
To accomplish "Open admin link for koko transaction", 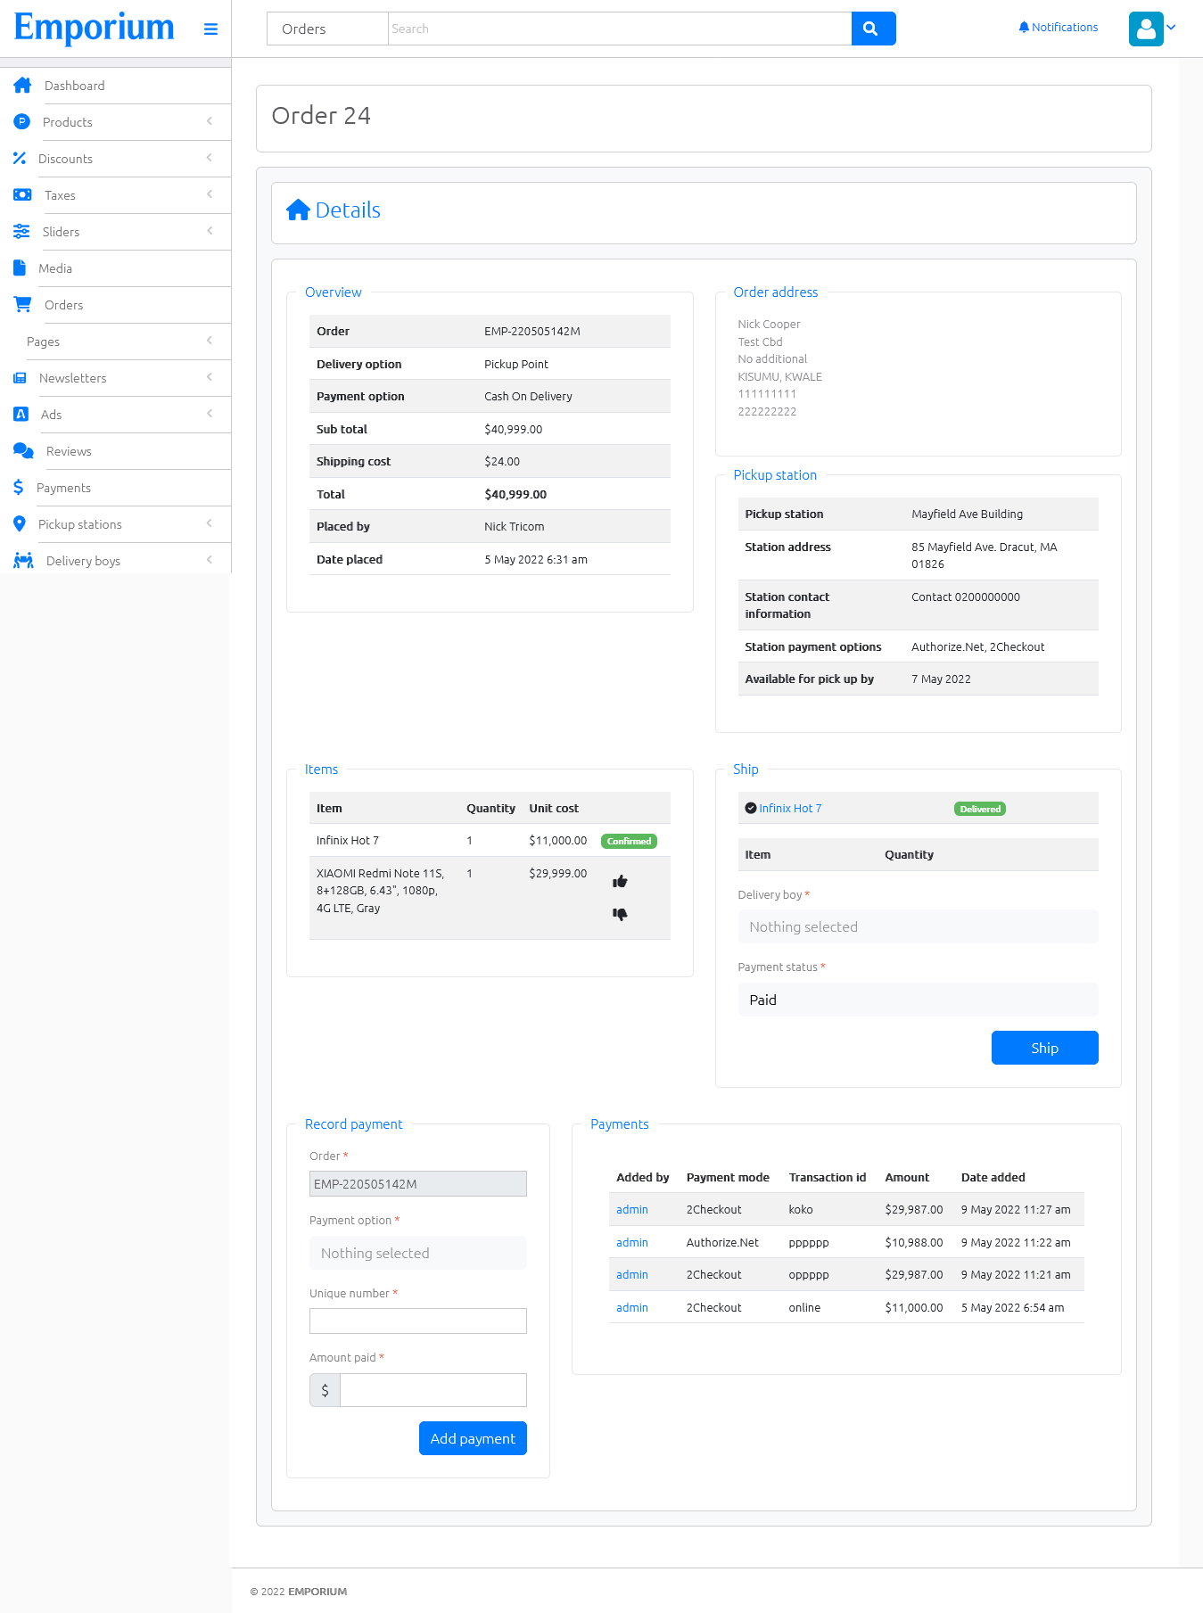I will point(631,1210).
